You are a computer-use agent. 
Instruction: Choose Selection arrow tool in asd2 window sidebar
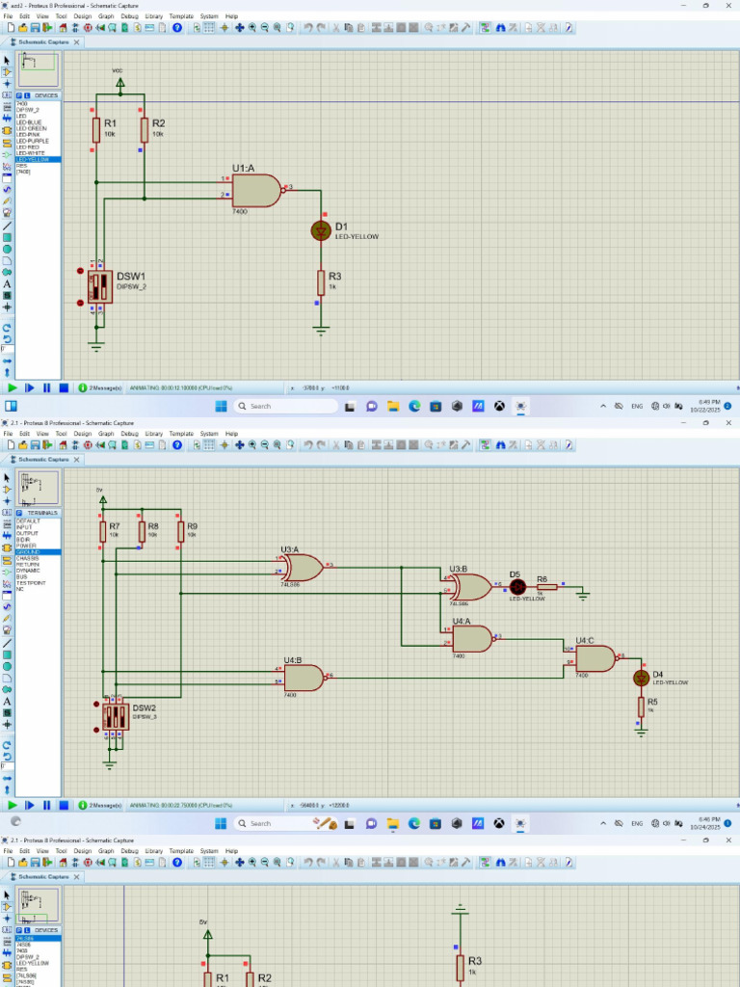(x=7, y=61)
